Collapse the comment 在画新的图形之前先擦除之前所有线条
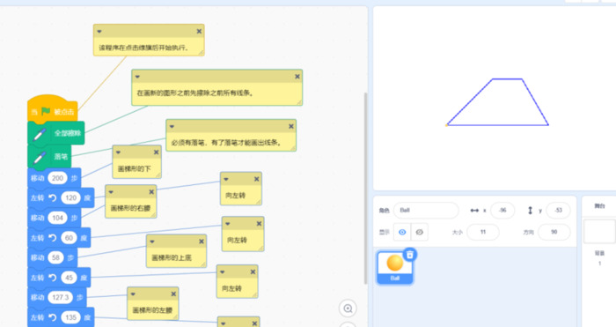The width and height of the screenshot is (616, 327). [137, 77]
